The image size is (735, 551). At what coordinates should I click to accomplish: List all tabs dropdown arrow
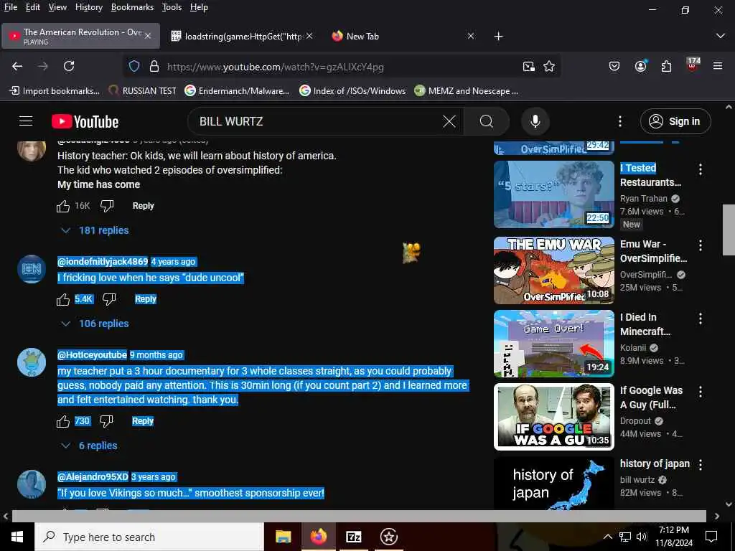click(721, 36)
